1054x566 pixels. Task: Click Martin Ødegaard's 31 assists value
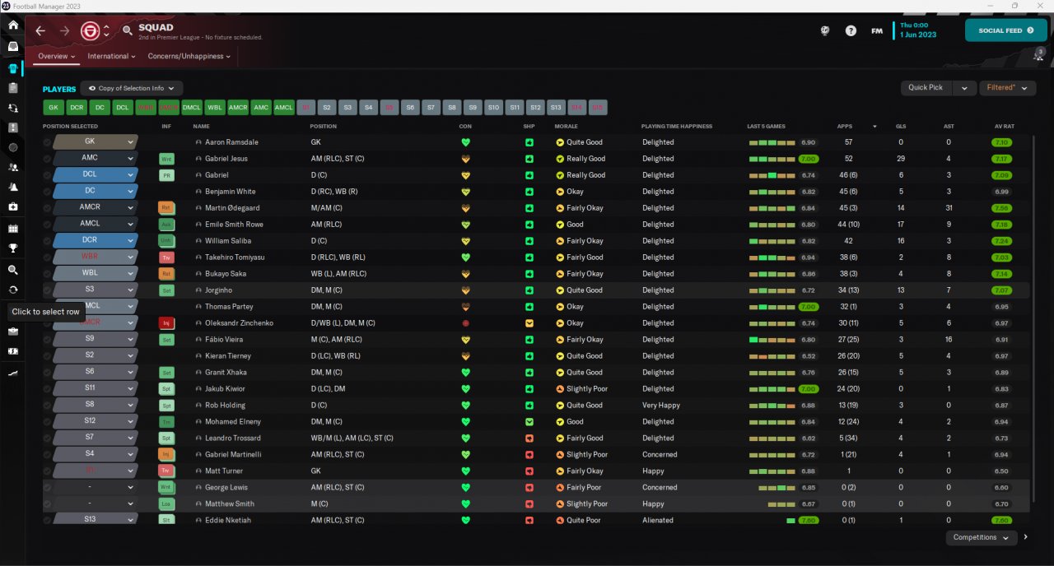click(949, 208)
